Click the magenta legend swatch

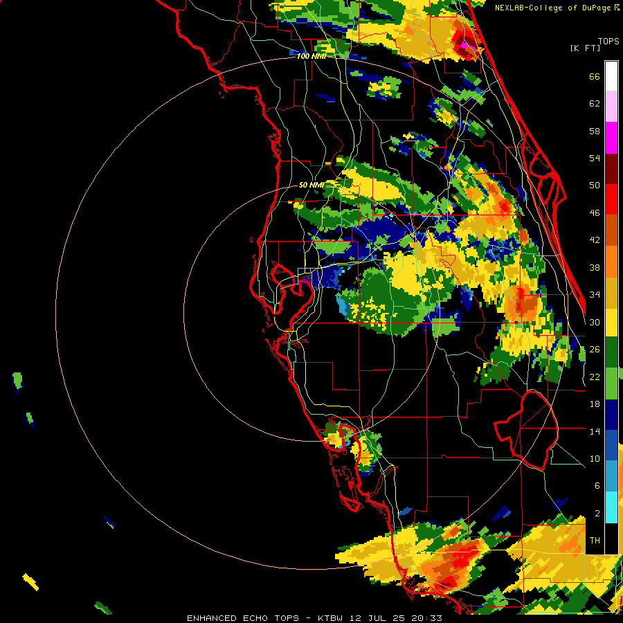click(x=611, y=138)
